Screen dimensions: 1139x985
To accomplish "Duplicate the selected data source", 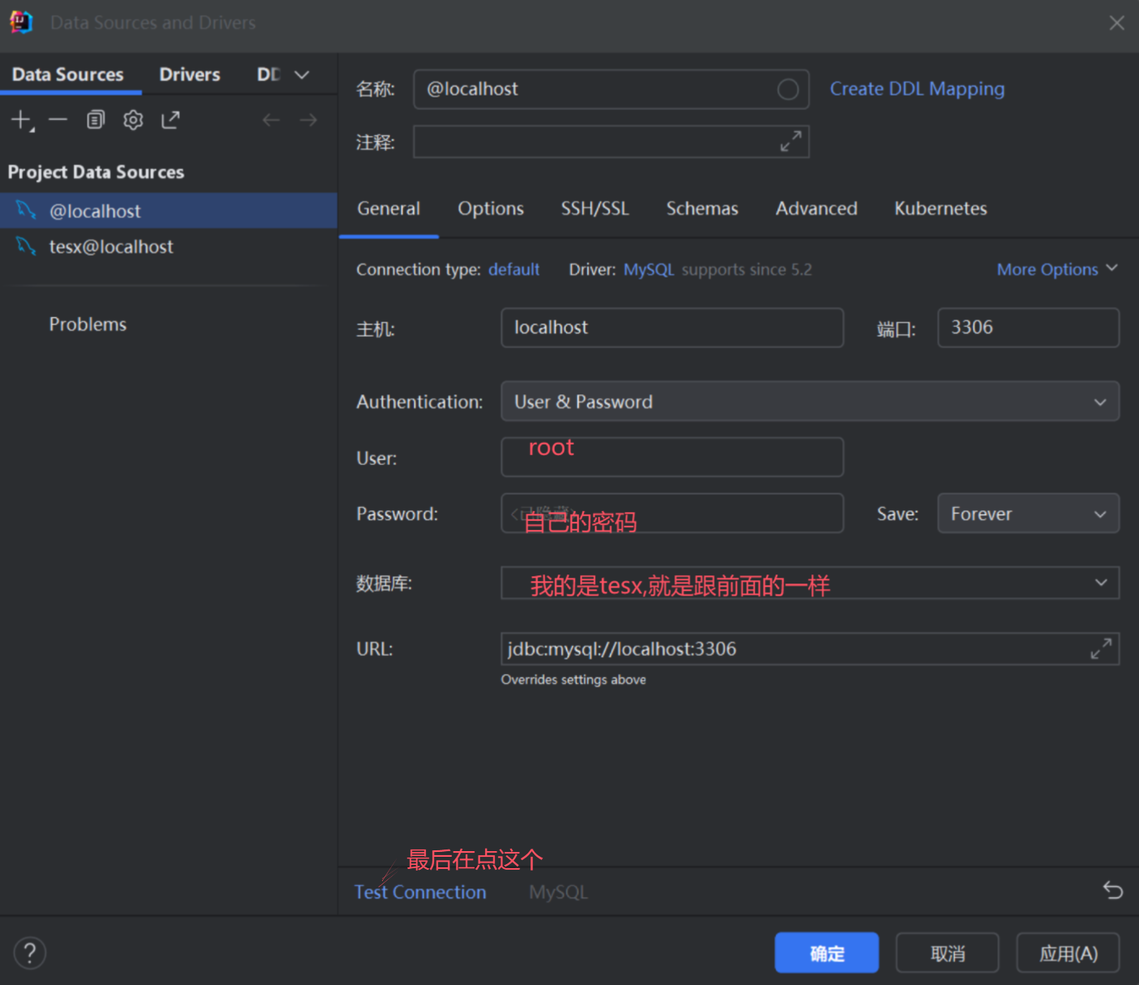I will point(96,120).
